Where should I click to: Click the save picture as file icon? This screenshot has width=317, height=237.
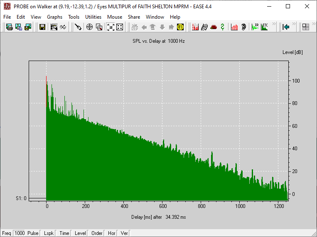pos(28,27)
